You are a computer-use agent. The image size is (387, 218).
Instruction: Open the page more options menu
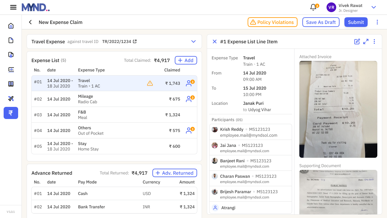coord(377,22)
